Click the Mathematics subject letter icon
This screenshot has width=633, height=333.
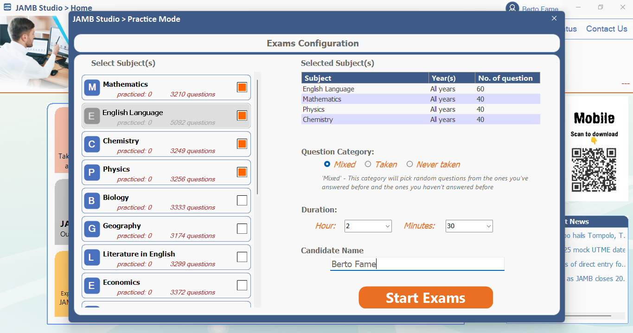92,87
